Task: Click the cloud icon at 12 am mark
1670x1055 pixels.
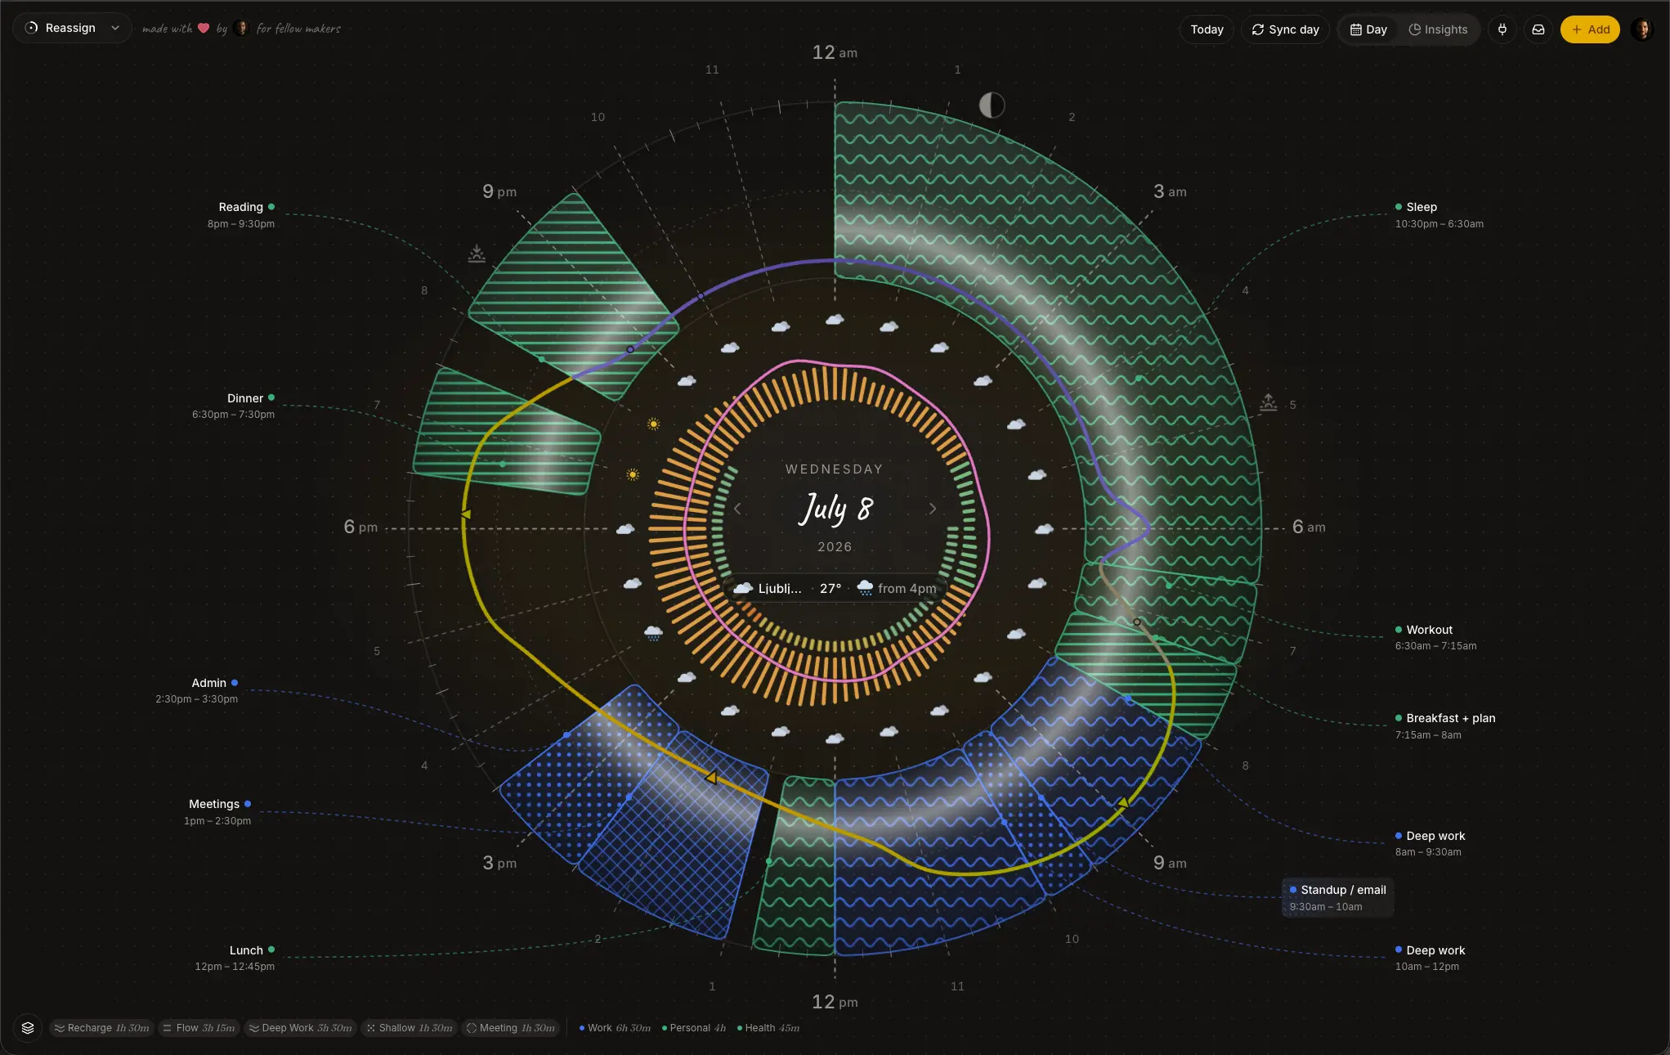Action: pos(835,320)
